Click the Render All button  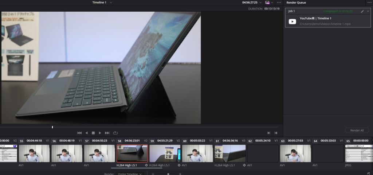pyautogui.click(x=357, y=130)
